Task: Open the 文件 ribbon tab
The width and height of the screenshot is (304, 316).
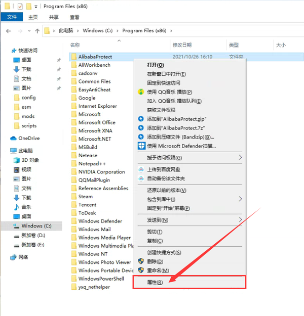Action: tap(12, 17)
